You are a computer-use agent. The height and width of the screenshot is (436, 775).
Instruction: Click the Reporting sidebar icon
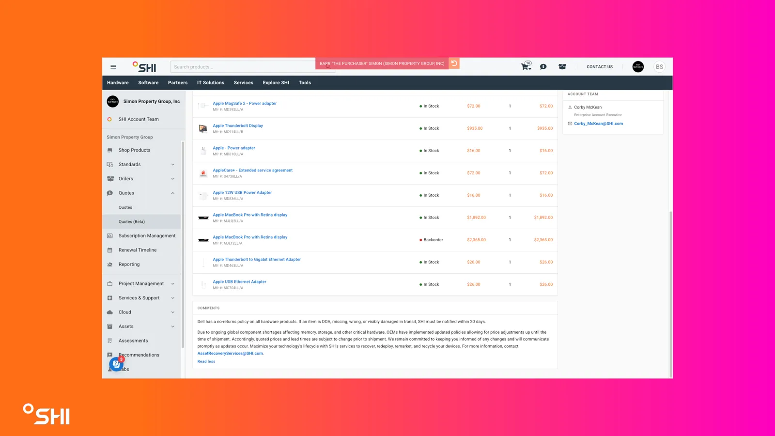click(x=110, y=265)
